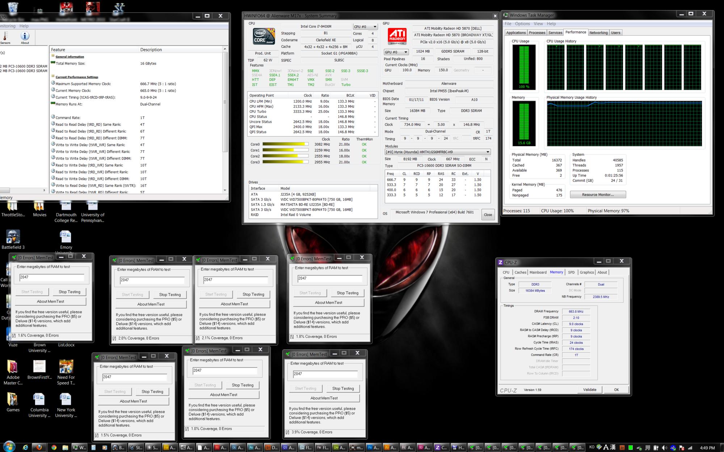Open the Mainboard tab in CPU-Z
Screen dimensions: 724x452
[538, 272]
